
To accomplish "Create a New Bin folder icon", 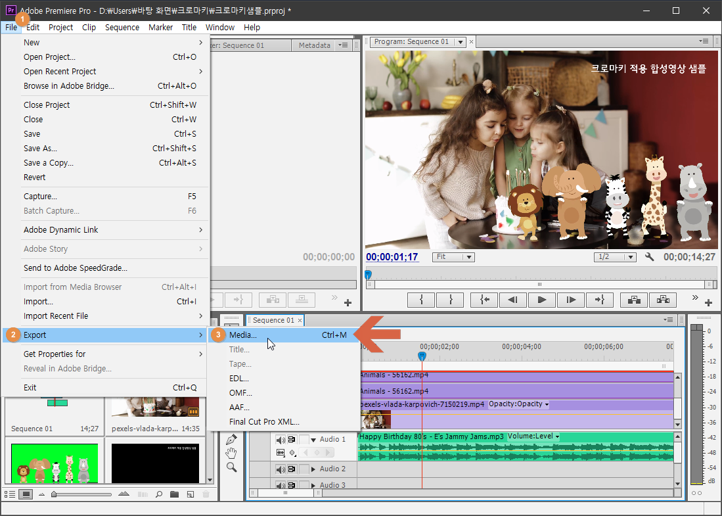I will [175, 494].
